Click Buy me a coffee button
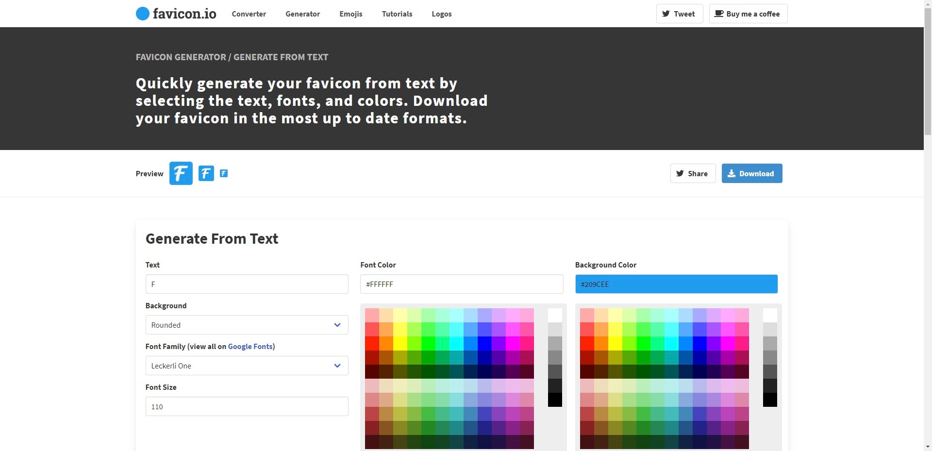932x451 pixels. coord(748,14)
